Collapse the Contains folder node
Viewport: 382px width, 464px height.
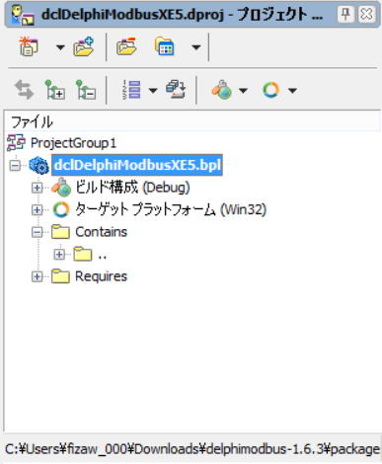pyautogui.click(x=37, y=232)
